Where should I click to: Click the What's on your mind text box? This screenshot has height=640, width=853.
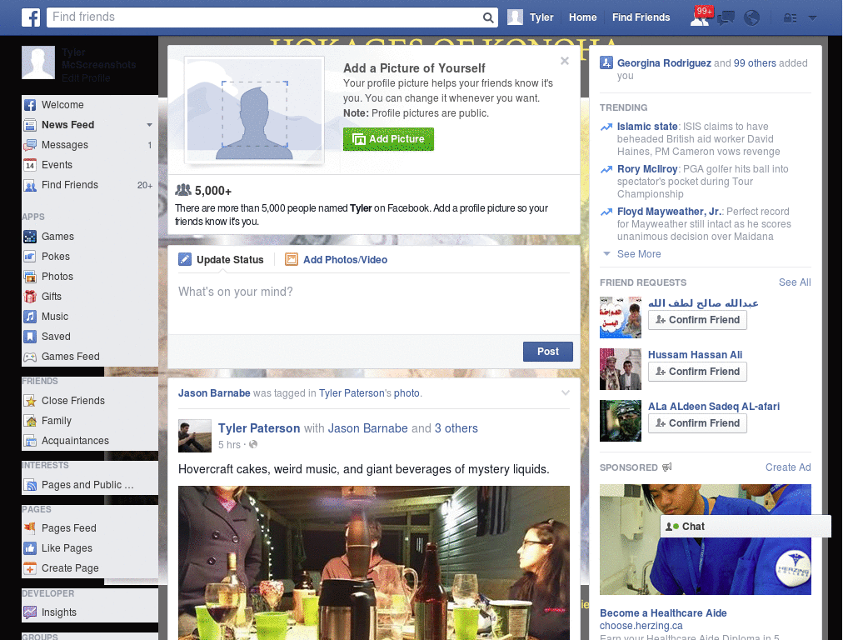(374, 304)
